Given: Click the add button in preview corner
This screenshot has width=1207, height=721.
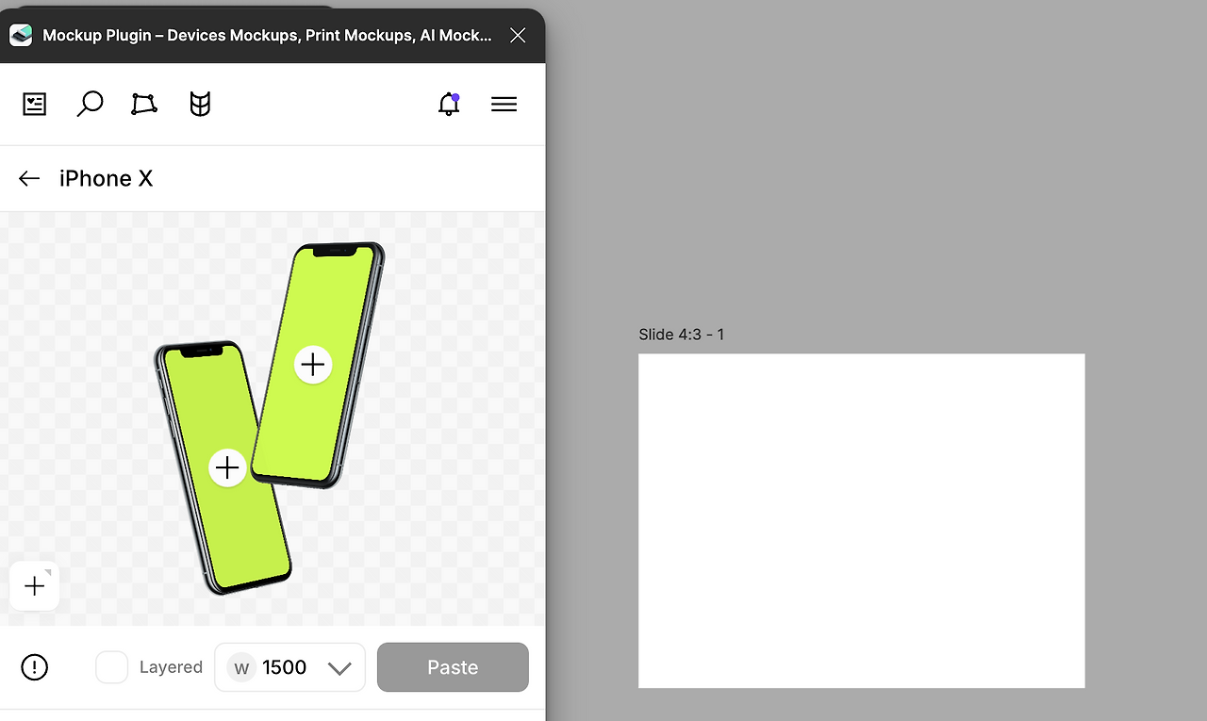Looking at the screenshot, I should tap(35, 586).
